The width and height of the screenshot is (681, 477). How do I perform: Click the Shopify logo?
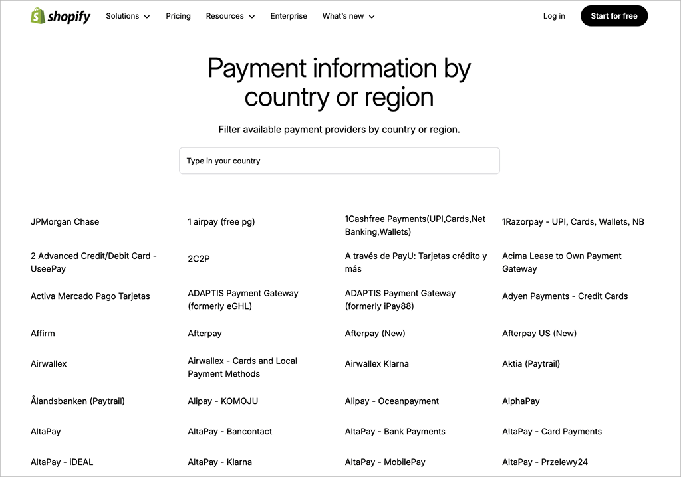[x=61, y=16]
